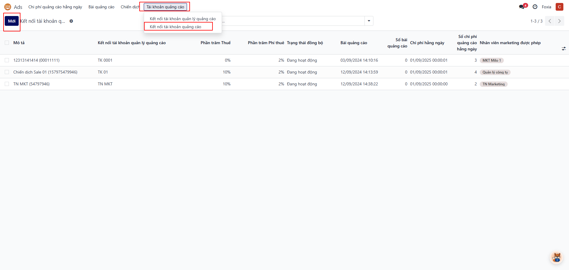569x270 pixels.
Task: Select Kết nối tài khoản quản lý quảng cáo
Action: (x=183, y=19)
